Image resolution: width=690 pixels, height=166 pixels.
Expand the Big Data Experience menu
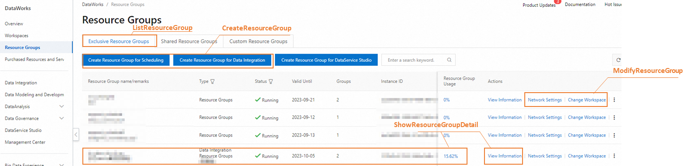point(62,165)
